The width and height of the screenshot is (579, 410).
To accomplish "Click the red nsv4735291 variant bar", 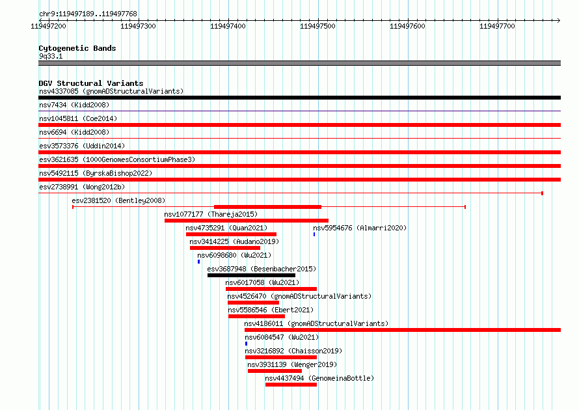I will pyautogui.click(x=231, y=234).
